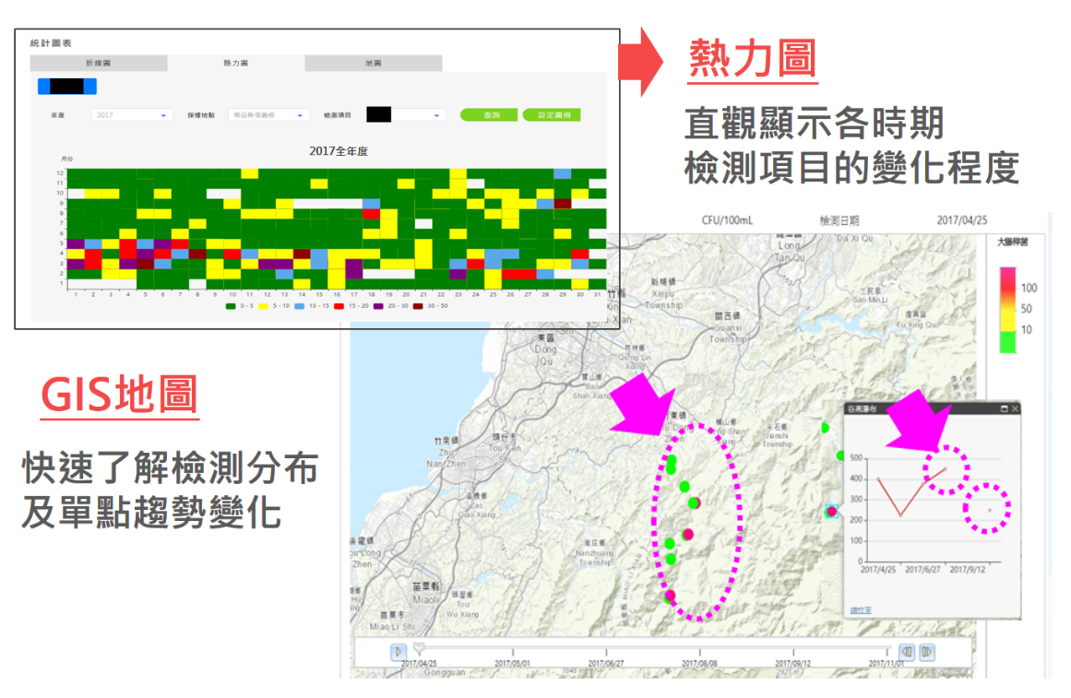
Task: Click the time slider thumb handle
Action: 419,647
